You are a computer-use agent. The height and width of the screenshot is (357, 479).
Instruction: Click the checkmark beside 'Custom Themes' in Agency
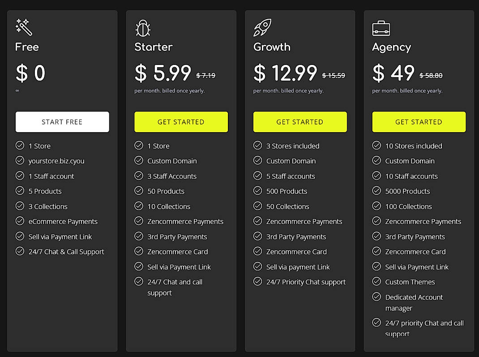tap(376, 282)
